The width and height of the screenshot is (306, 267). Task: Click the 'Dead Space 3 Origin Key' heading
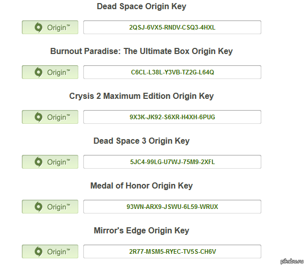click(x=141, y=141)
